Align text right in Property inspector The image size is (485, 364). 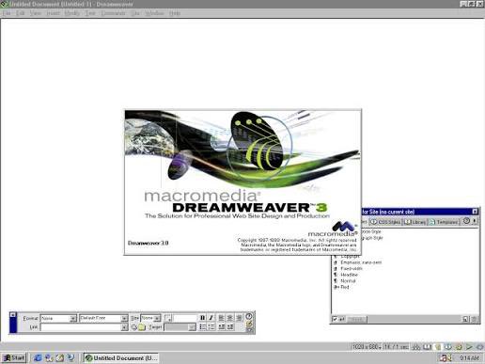coord(239,318)
